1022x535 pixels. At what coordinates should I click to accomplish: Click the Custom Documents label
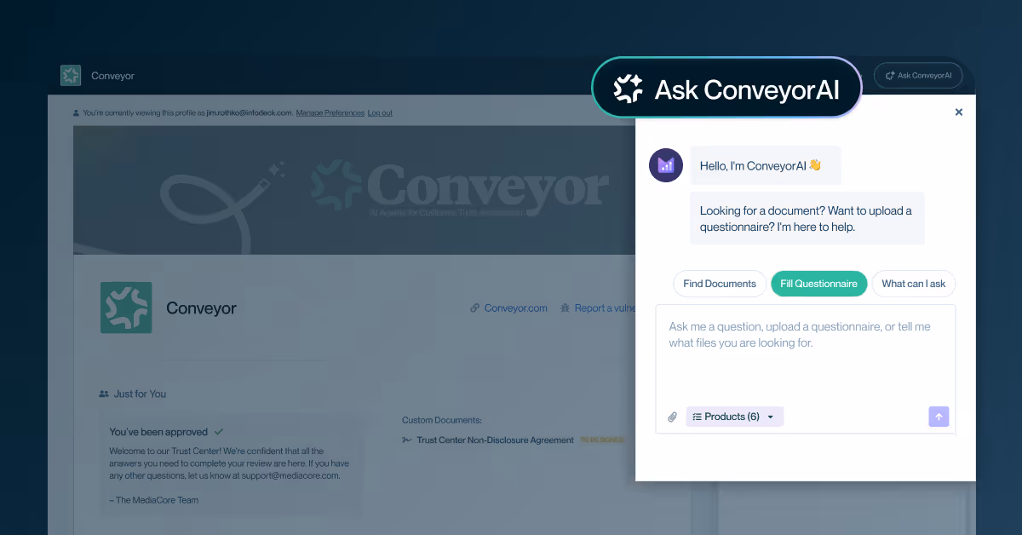point(442,420)
